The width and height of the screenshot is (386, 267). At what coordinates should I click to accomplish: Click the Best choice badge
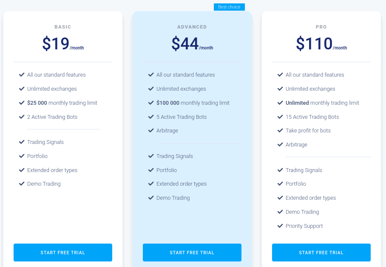tap(229, 7)
